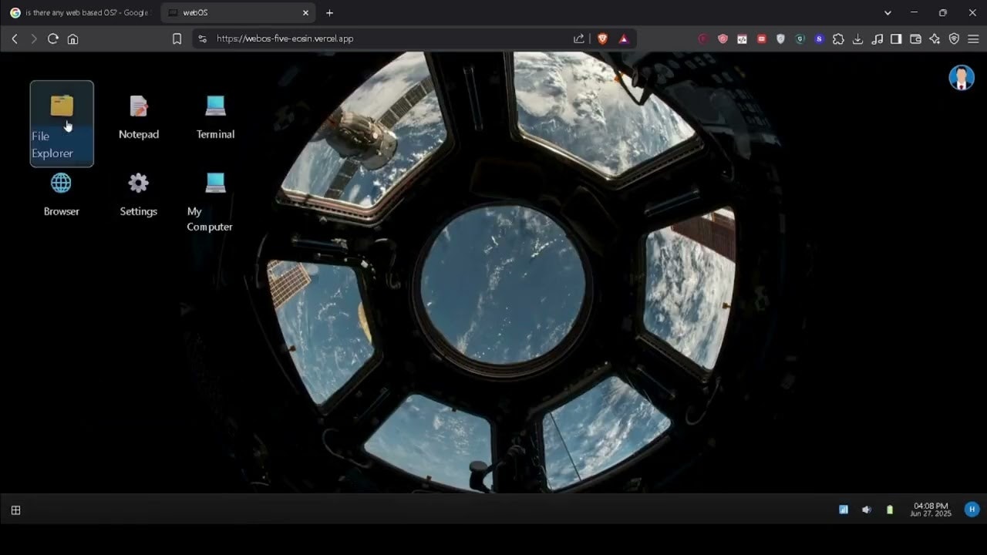This screenshot has width=987, height=555.
Task: Click the battery icon in webOS taskbar
Action: (890, 510)
